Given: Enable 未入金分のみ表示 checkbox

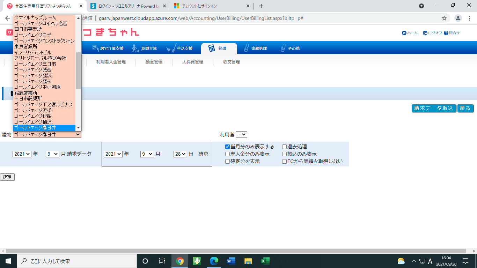Looking at the screenshot, I should [x=228, y=154].
